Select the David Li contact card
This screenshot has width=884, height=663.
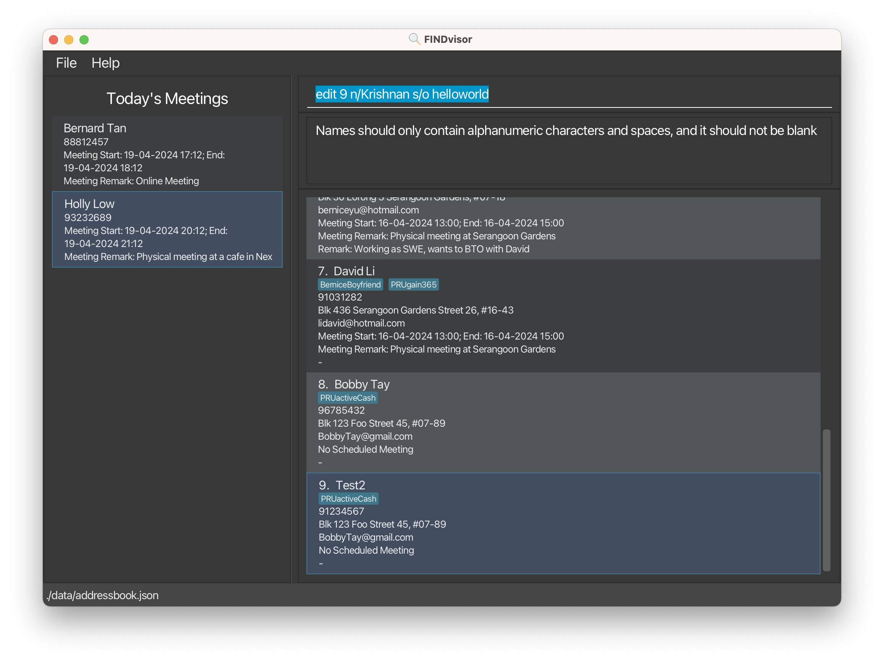pyautogui.click(x=563, y=316)
